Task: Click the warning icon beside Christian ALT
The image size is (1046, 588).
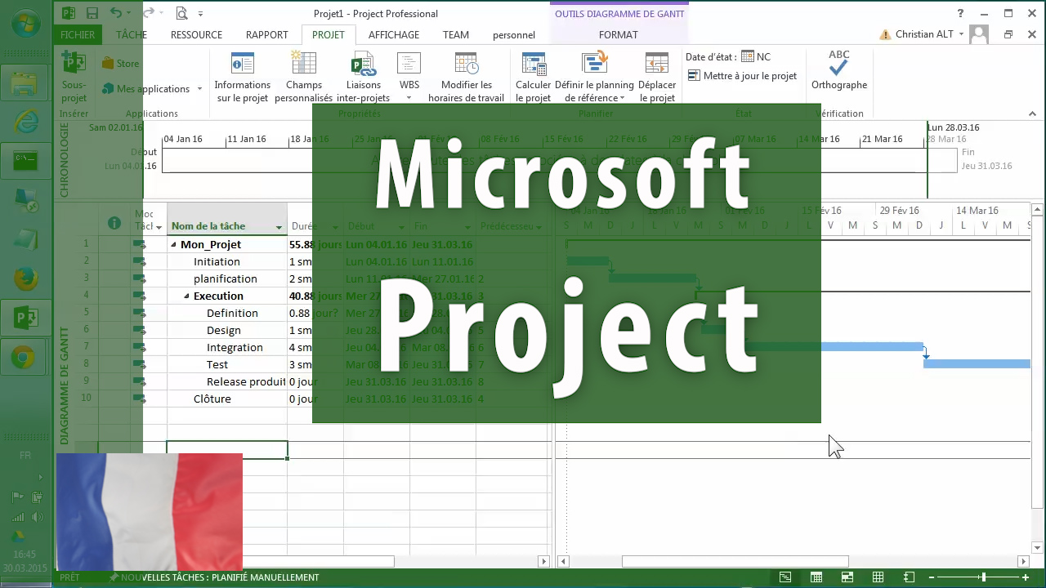Action: (x=885, y=34)
